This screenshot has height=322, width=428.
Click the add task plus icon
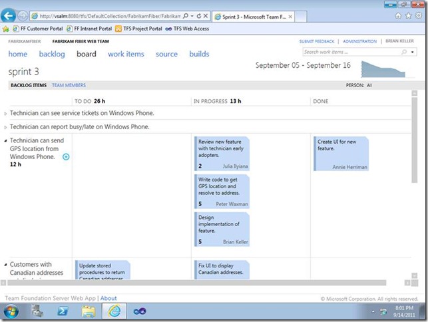click(66, 157)
